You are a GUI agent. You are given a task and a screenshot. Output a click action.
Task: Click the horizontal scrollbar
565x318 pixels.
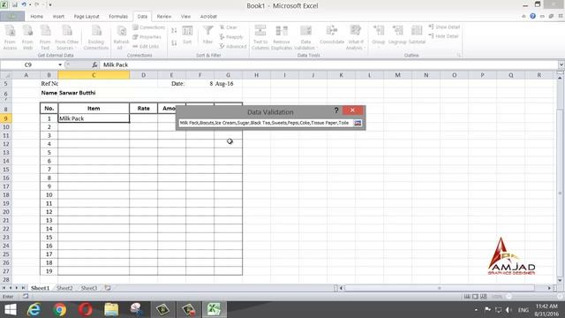pyautogui.click(x=440, y=288)
